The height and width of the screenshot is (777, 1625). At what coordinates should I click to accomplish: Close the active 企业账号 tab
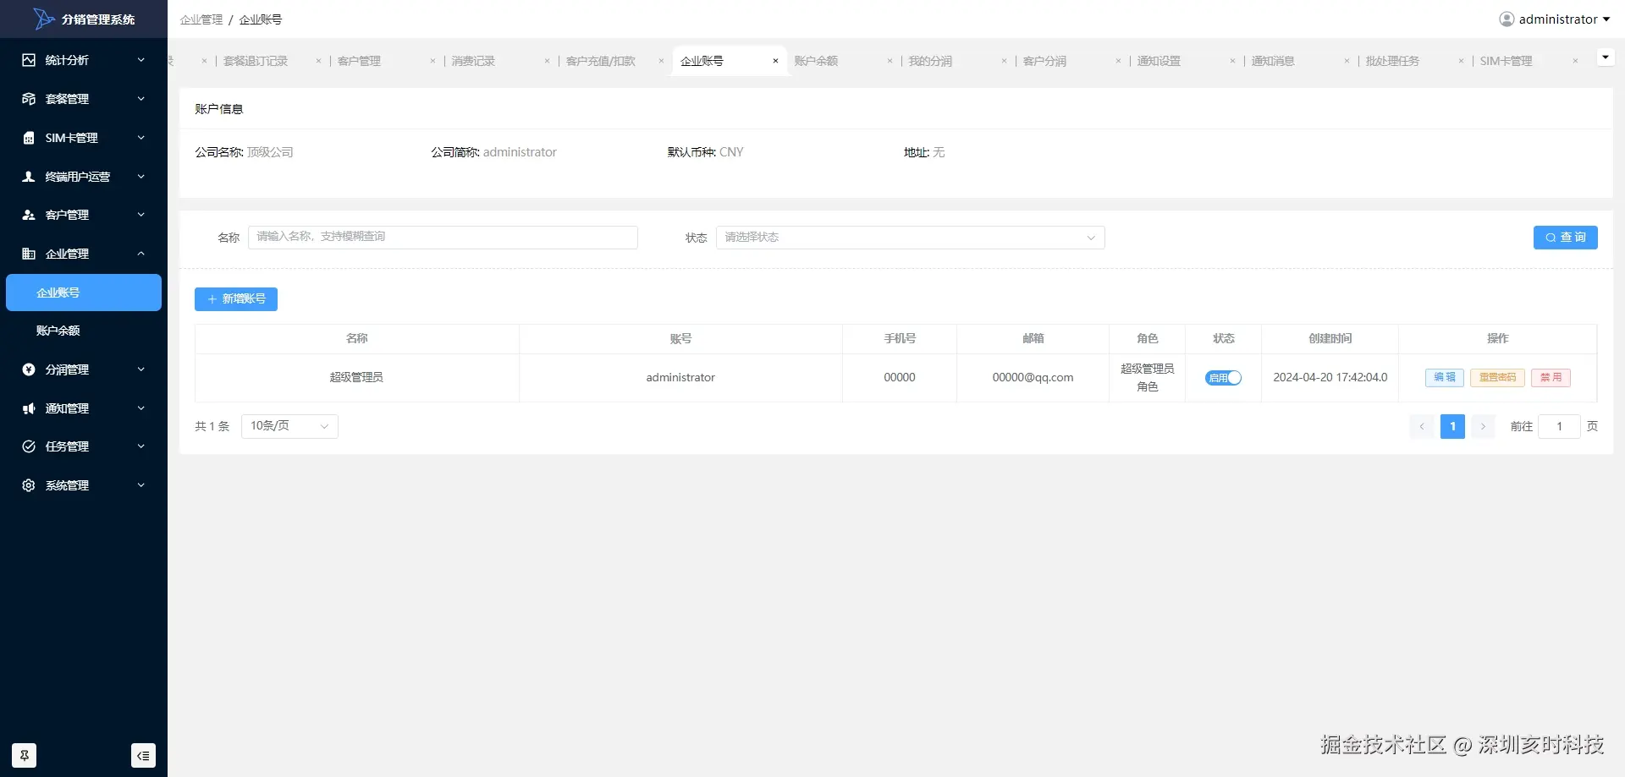click(x=775, y=61)
